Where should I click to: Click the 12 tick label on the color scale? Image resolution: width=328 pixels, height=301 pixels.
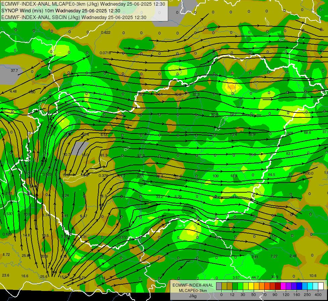[x=232, y=295]
